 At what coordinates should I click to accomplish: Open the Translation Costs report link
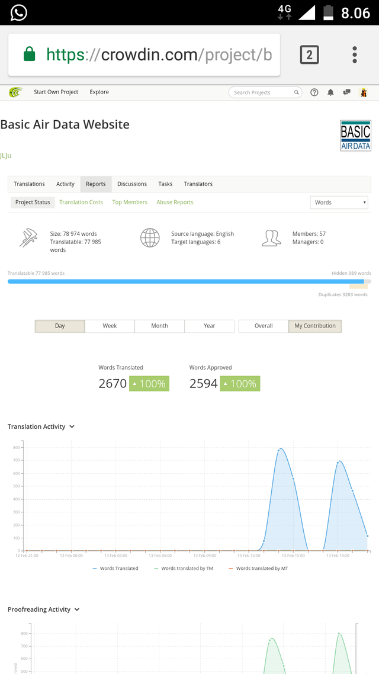81,202
